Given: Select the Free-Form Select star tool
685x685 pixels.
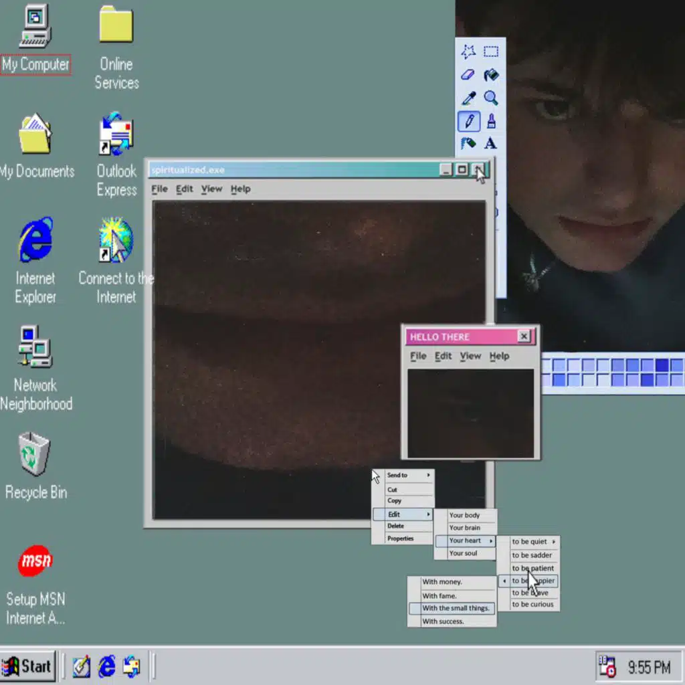Looking at the screenshot, I should (468, 52).
